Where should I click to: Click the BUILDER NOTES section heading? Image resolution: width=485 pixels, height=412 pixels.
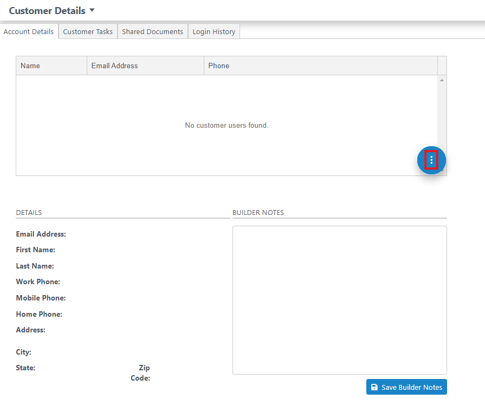[258, 213]
